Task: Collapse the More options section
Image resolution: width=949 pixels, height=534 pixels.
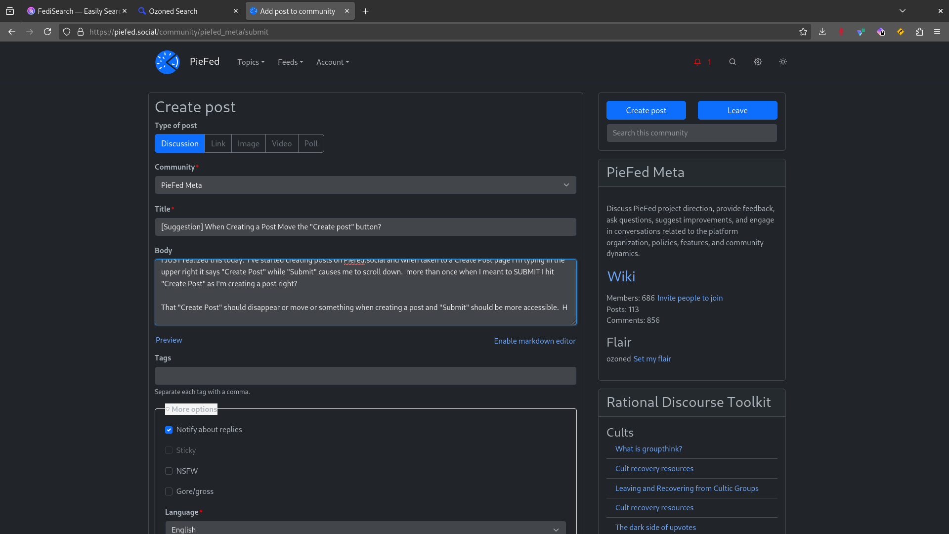Action: pos(191,409)
